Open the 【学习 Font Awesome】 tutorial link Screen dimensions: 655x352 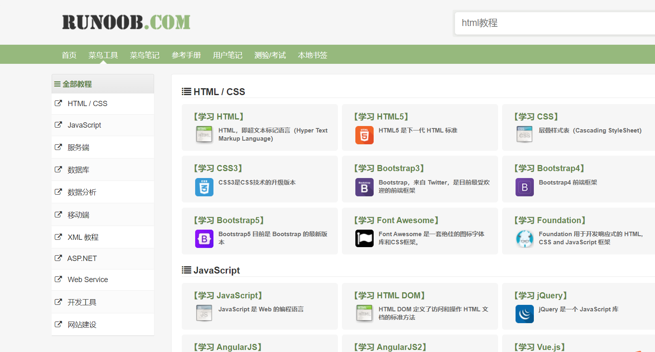(396, 220)
